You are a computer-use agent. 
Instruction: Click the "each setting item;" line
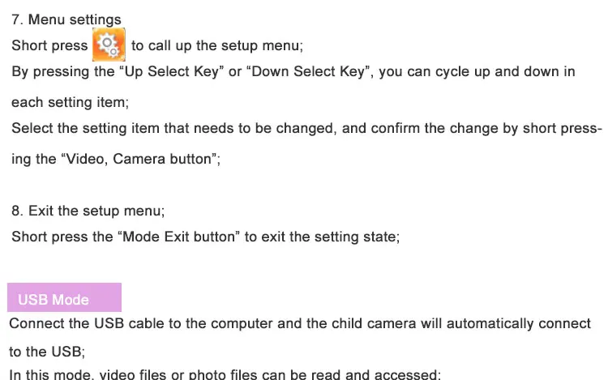tap(70, 103)
